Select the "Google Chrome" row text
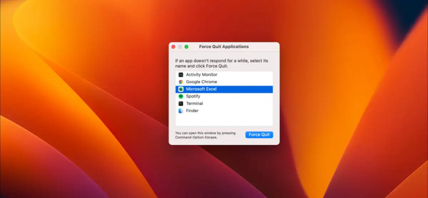The height and width of the screenshot is (198, 428). pyautogui.click(x=202, y=82)
